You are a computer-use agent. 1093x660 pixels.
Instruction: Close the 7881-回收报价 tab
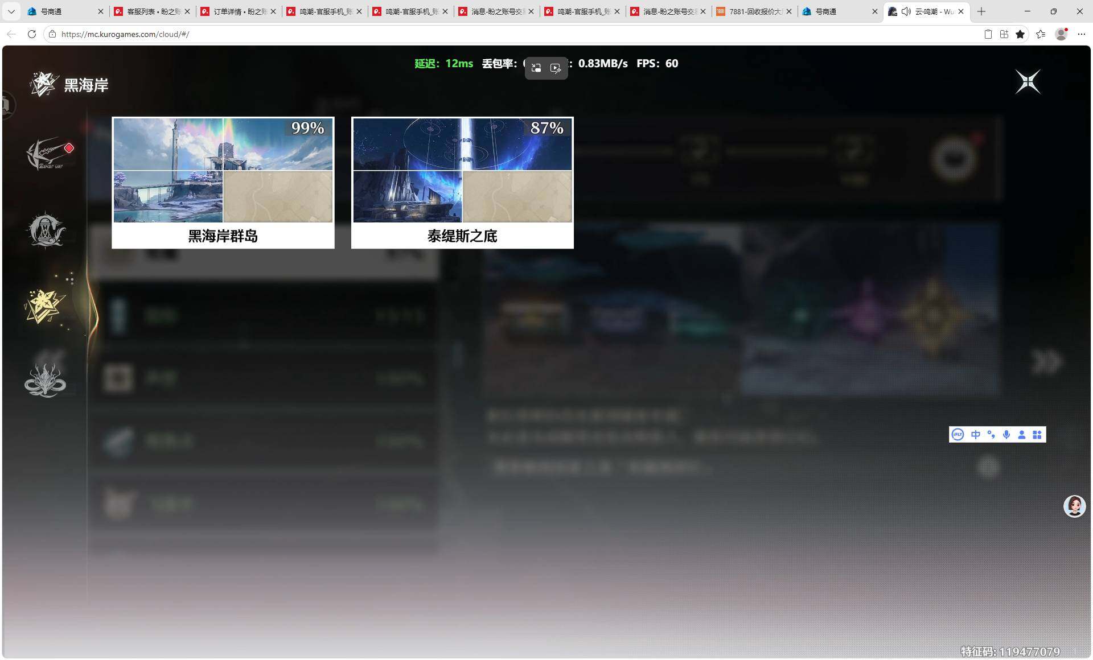click(x=789, y=11)
